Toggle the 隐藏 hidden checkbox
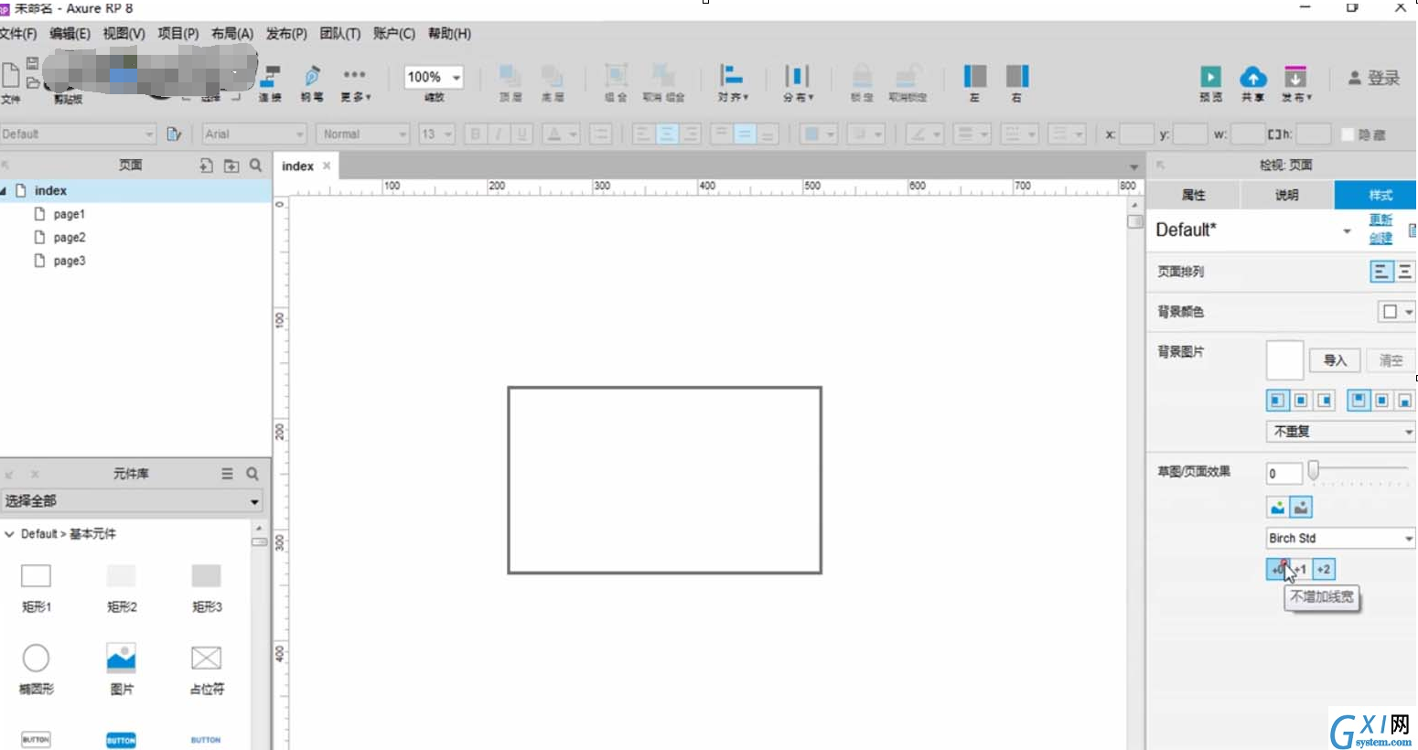Image resolution: width=1418 pixels, height=750 pixels. coord(1348,134)
